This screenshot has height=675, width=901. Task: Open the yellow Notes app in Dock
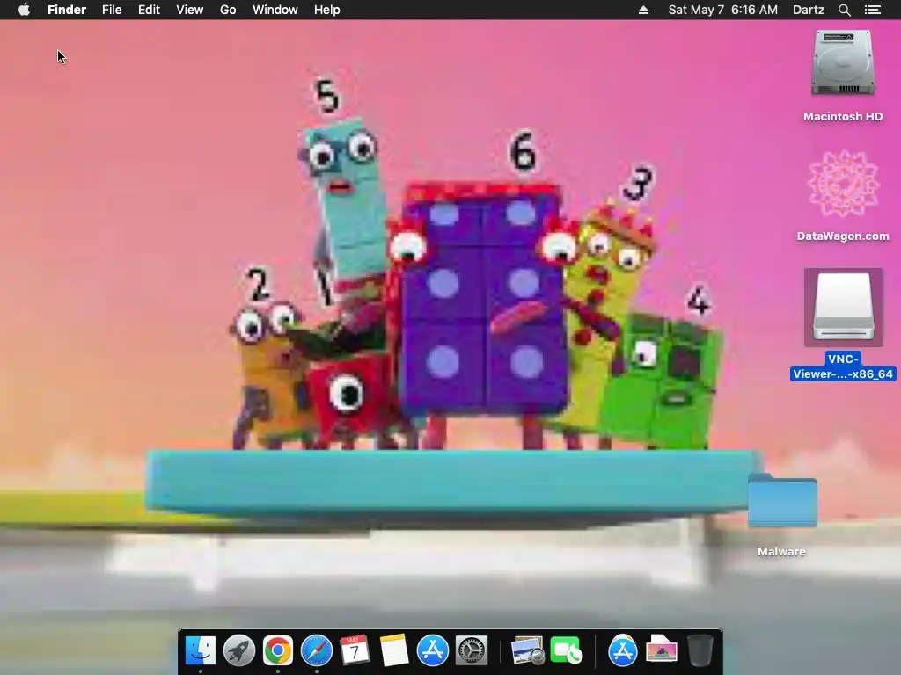393,650
